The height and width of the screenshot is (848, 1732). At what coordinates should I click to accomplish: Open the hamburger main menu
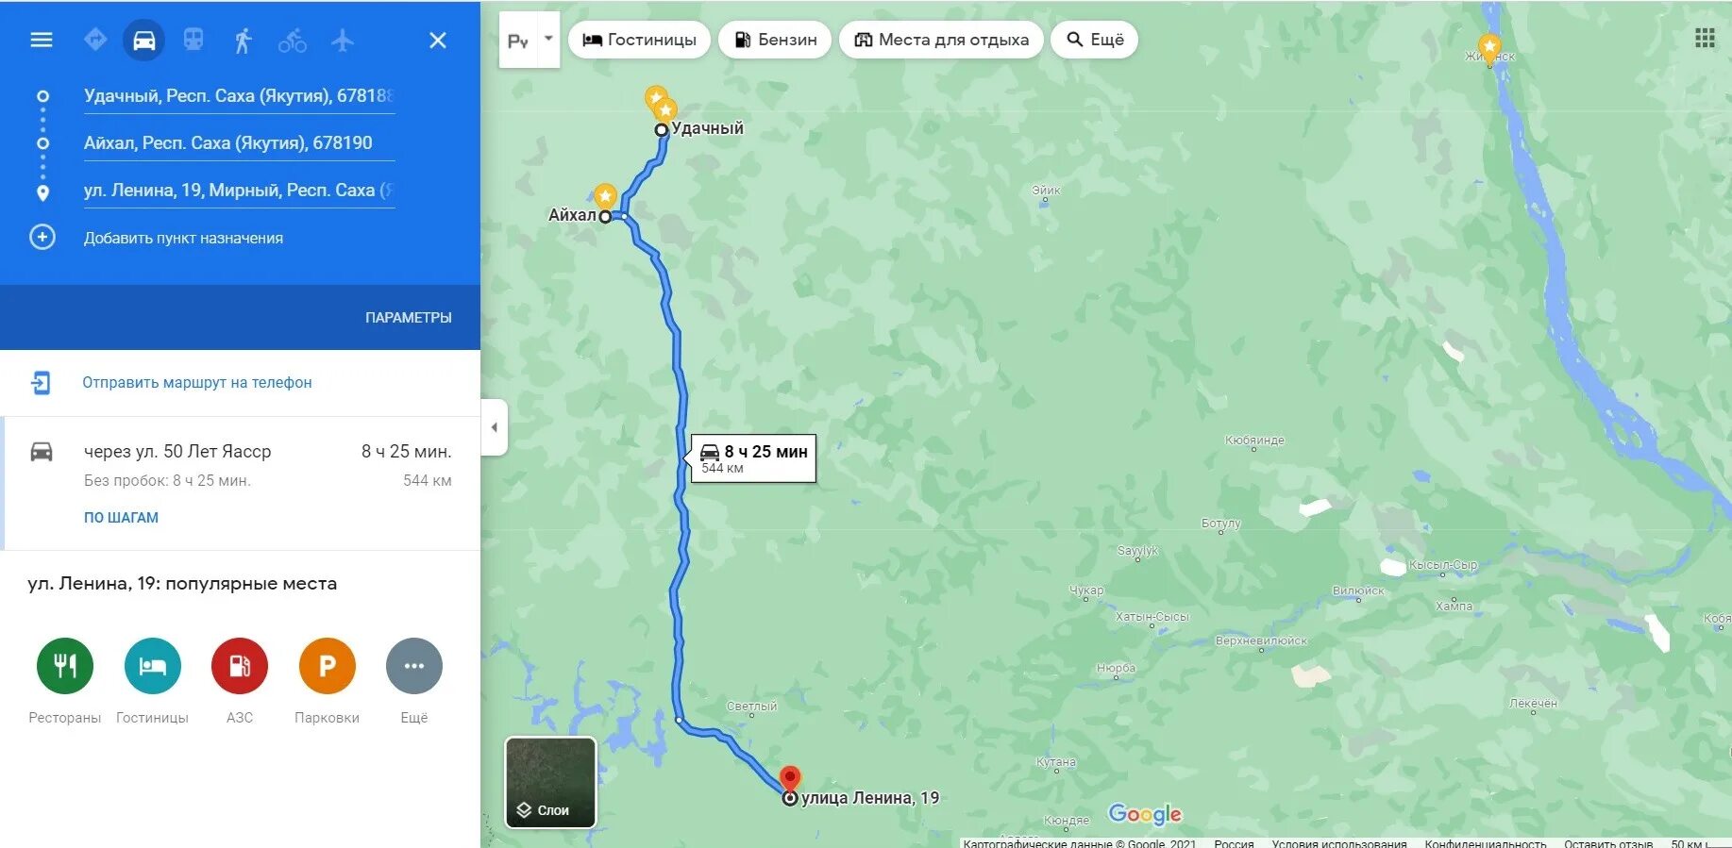click(42, 41)
